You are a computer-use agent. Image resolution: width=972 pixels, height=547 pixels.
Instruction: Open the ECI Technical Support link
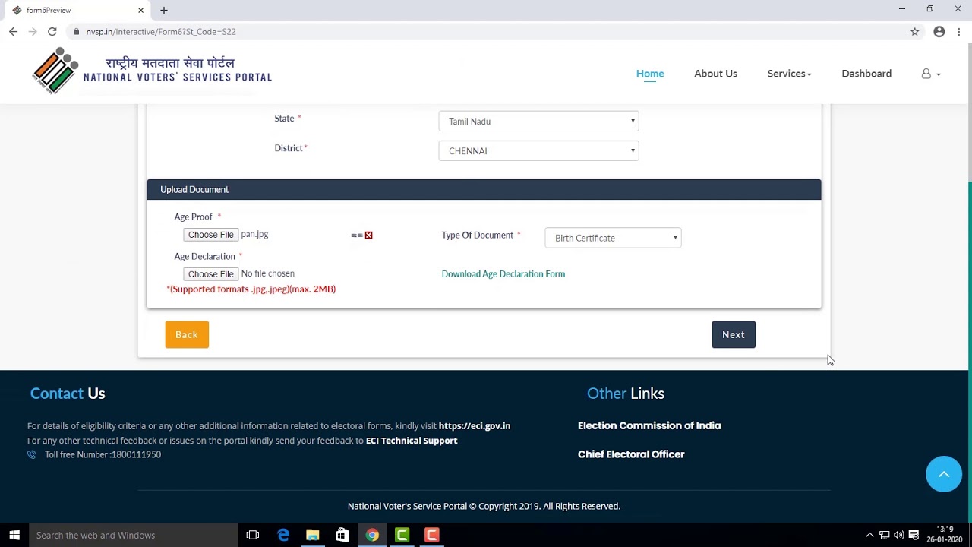click(x=412, y=441)
